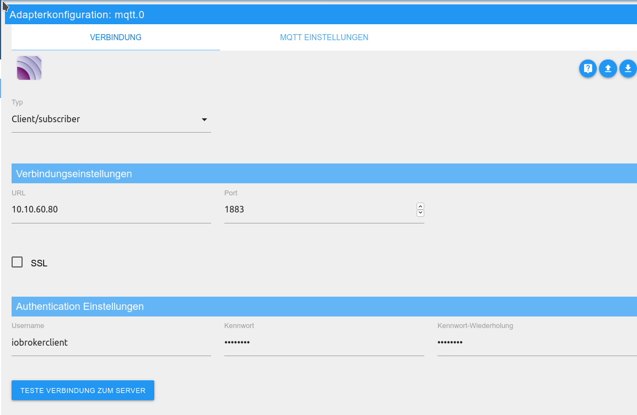Click the Verbindungseinstellungen section header
The width and height of the screenshot is (637, 415).
click(x=324, y=173)
